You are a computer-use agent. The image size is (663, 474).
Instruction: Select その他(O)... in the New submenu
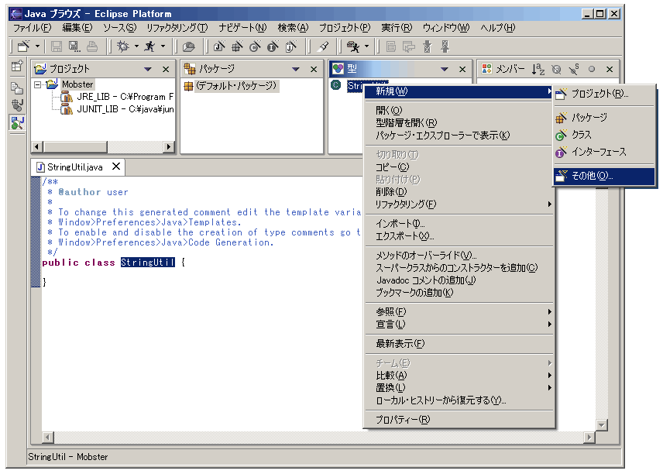pyautogui.click(x=604, y=176)
